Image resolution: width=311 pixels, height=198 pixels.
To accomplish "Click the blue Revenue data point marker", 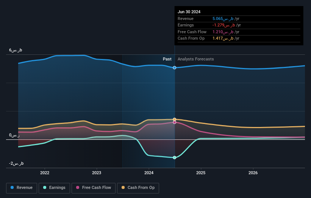I will 175,68.
